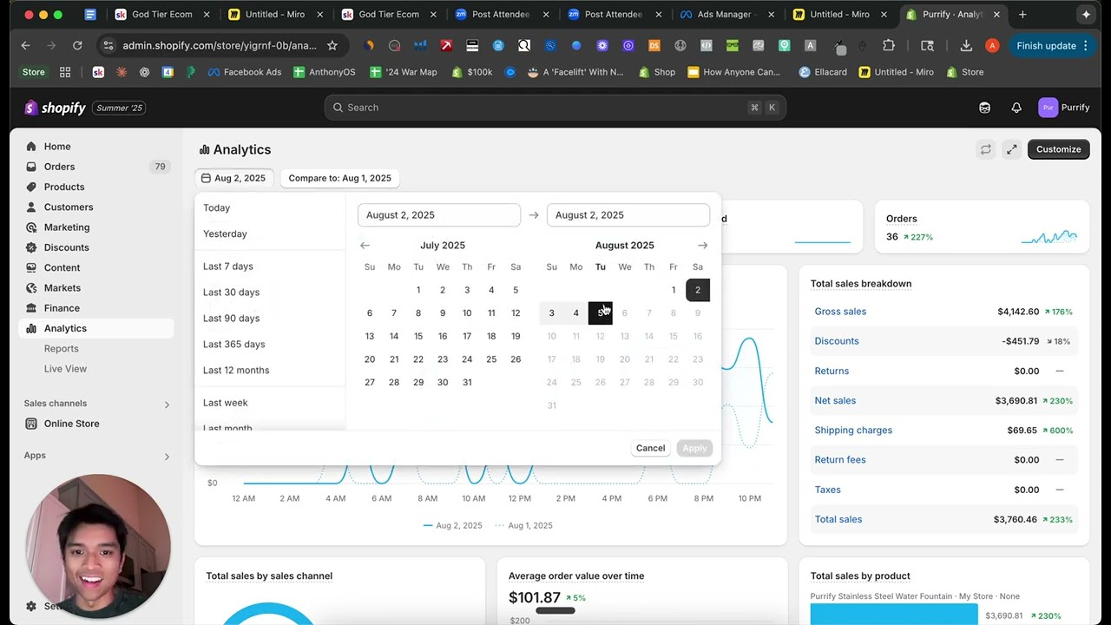Image resolution: width=1111 pixels, height=625 pixels.
Task: Open the Content section
Action: pos(62,268)
